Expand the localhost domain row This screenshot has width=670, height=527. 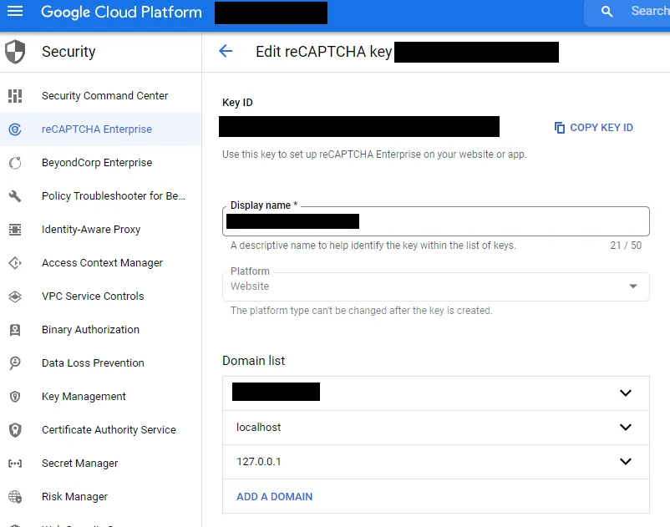coord(626,427)
